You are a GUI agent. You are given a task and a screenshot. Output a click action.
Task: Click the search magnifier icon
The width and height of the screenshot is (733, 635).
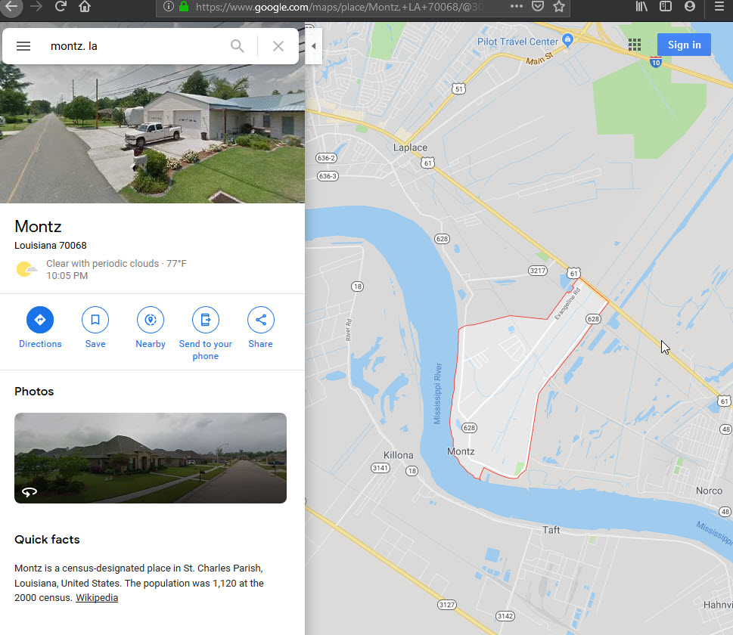[x=238, y=46]
